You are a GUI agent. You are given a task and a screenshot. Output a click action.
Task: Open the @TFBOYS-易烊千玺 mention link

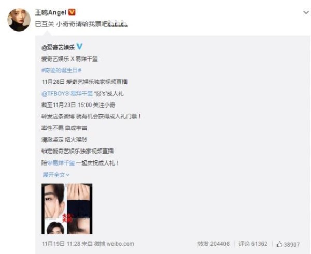pos(67,94)
